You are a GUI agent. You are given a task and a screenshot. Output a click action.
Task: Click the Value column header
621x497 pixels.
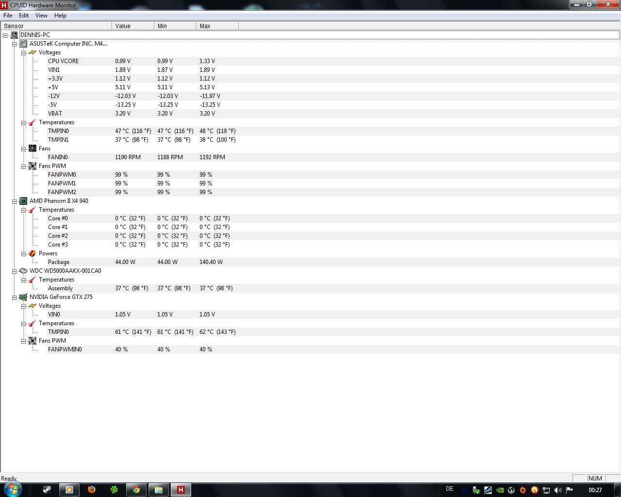click(133, 26)
